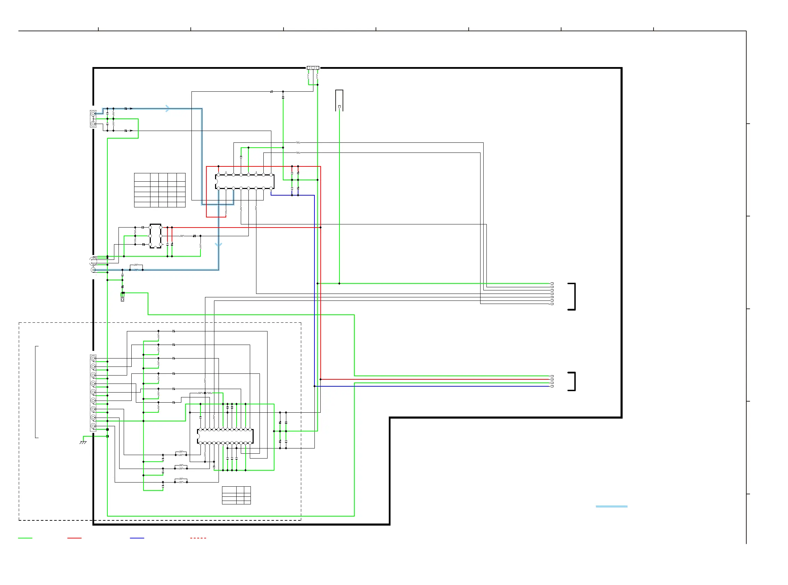Viewport: 788px width, 585px height.
Task: Click the lower four-pin terminal group
Action: [x=551, y=381]
